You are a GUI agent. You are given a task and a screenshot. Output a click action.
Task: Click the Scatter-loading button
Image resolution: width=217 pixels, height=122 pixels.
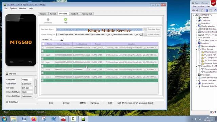pos(152,35)
